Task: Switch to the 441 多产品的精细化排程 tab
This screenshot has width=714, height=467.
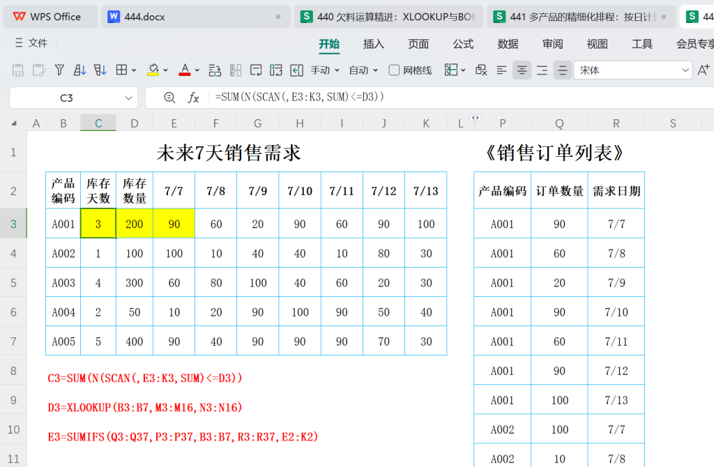Action: point(582,17)
